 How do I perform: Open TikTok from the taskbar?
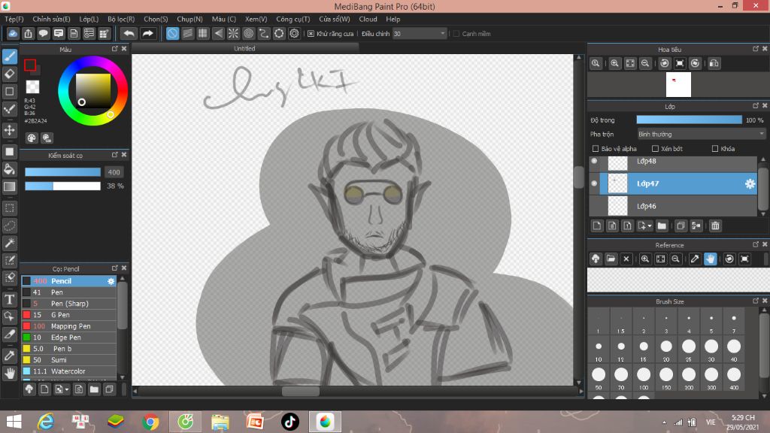290,422
